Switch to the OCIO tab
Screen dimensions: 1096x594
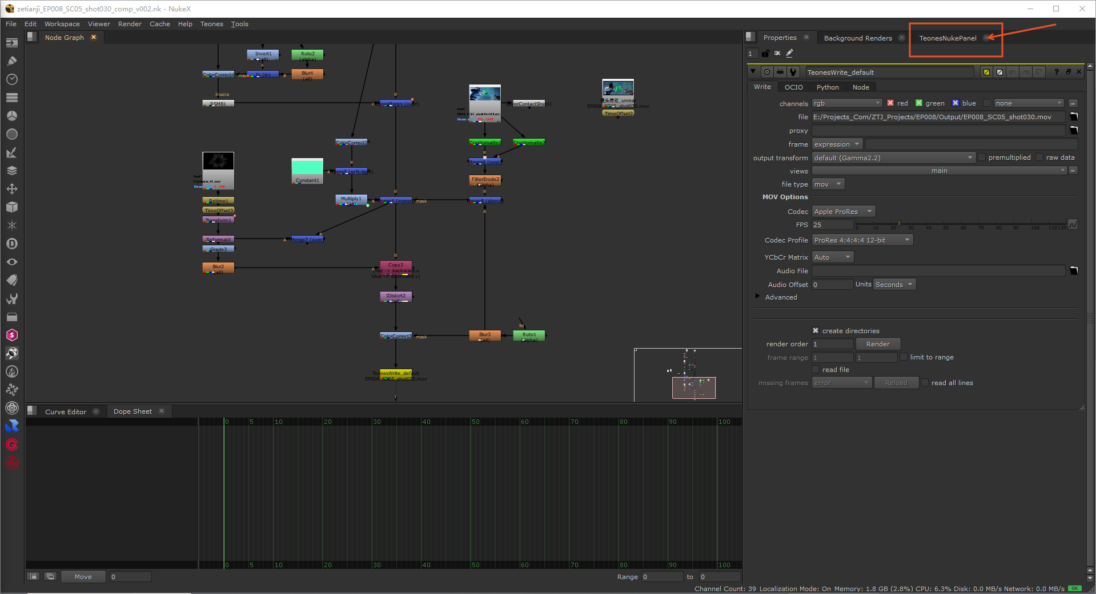(x=793, y=87)
